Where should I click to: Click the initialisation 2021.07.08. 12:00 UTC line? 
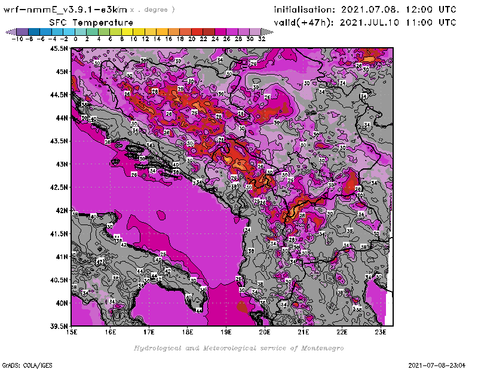(x=365, y=10)
